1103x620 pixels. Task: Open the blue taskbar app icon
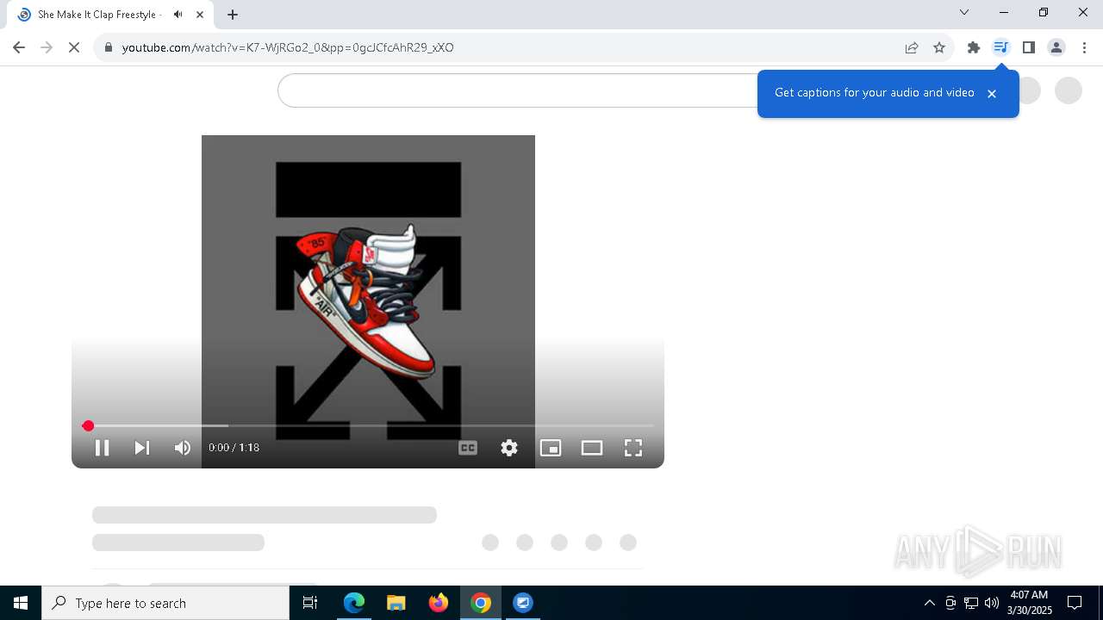tap(523, 603)
